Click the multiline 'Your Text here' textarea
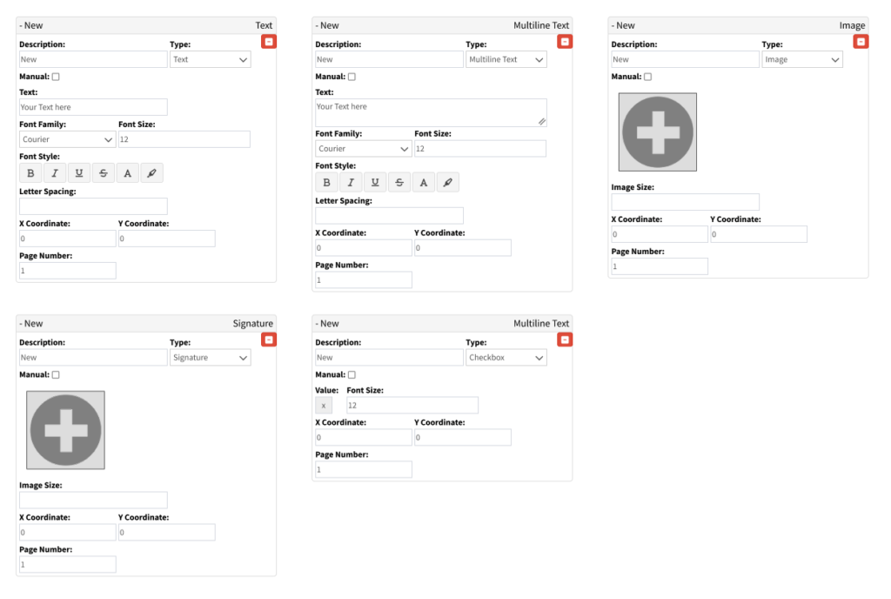This screenshot has width=891, height=599. tap(432, 112)
